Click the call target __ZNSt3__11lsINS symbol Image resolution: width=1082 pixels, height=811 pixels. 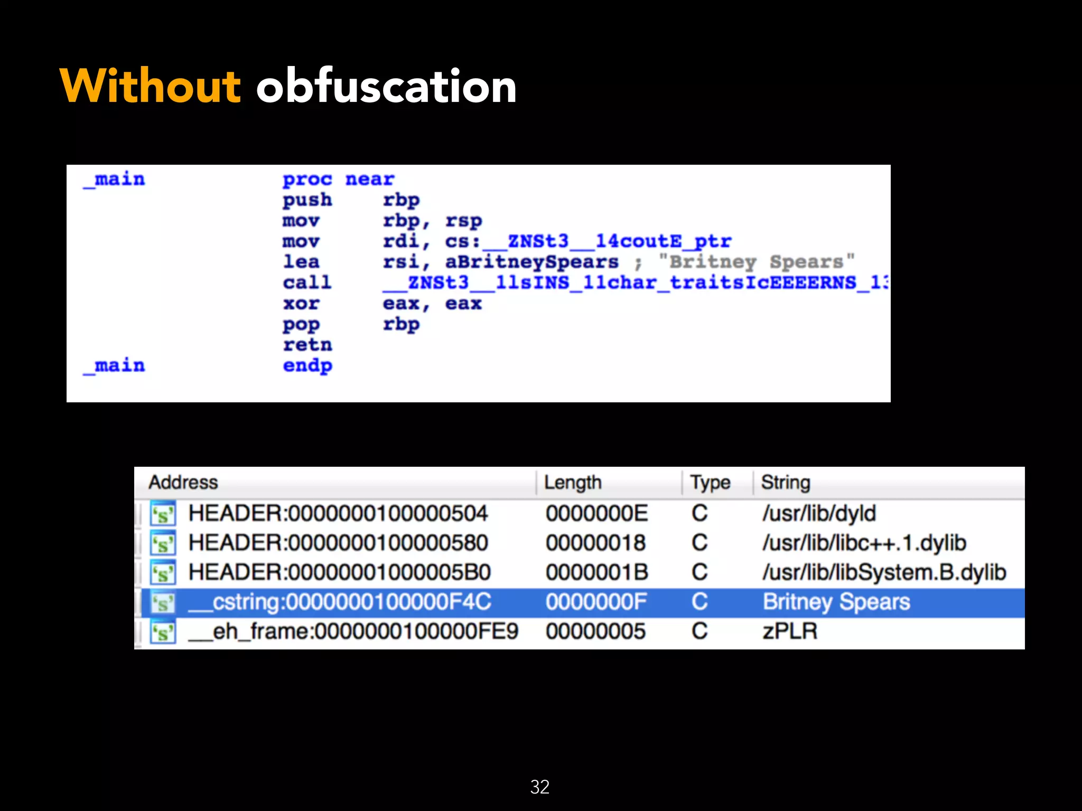coord(636,283)
